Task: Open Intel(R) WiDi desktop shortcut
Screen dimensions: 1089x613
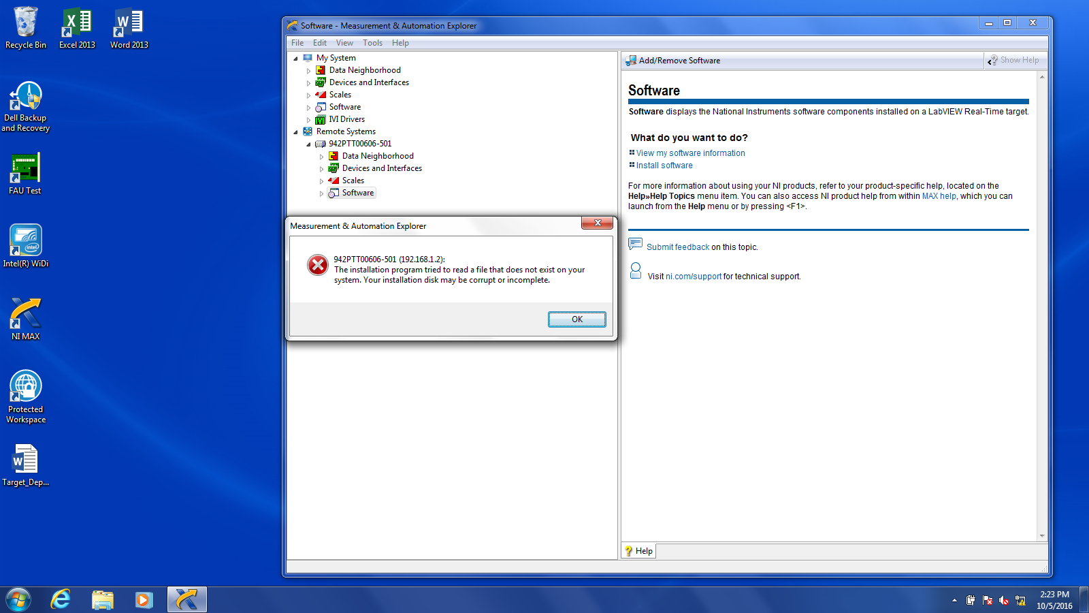Action: click(26, 246)
